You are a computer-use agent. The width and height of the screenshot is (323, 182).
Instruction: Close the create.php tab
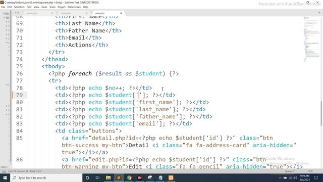click(52, 13)
